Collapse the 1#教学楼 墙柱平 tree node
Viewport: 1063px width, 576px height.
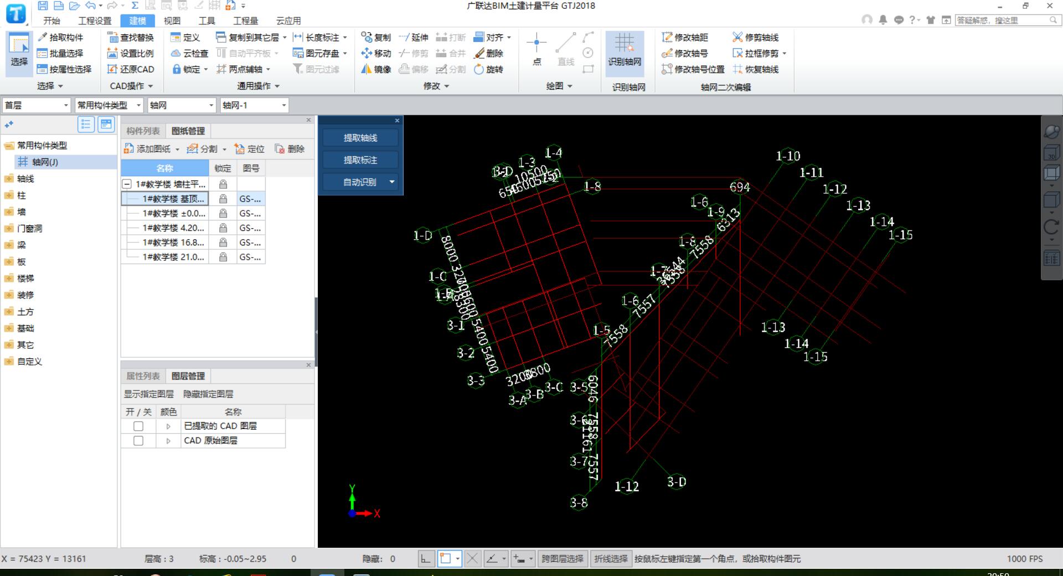click(127, 184)
